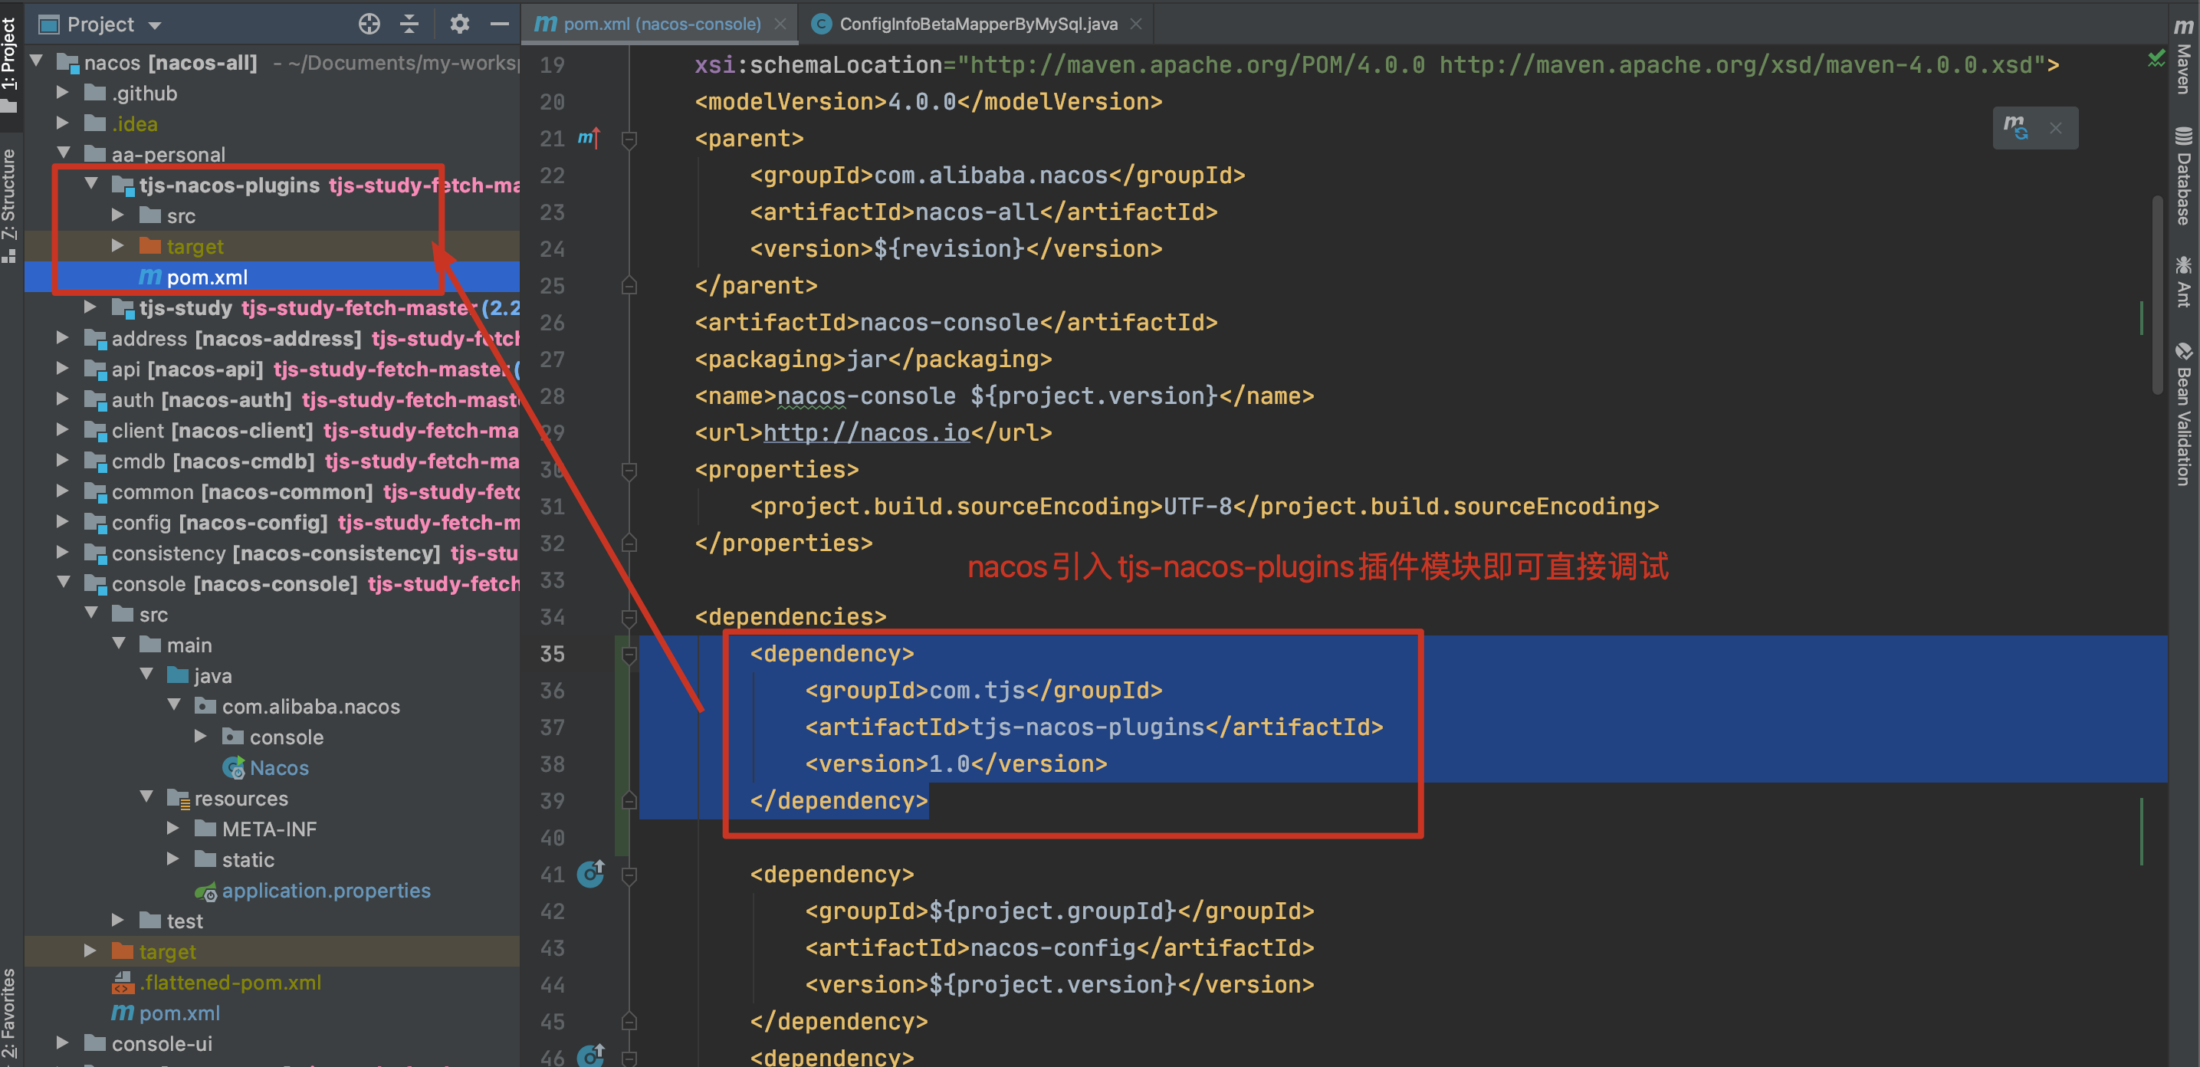
Task: Click the inspections checkmark above the scrollbar
Action: [x=2156, y=59]
